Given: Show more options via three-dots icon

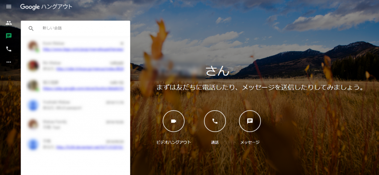Looking at the screenshot, I should [9, 62].
